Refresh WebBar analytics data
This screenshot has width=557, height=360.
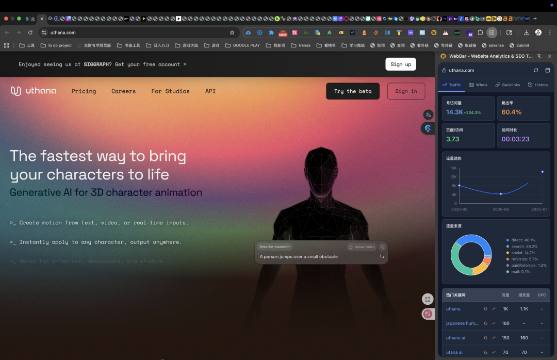click(536, 70)
